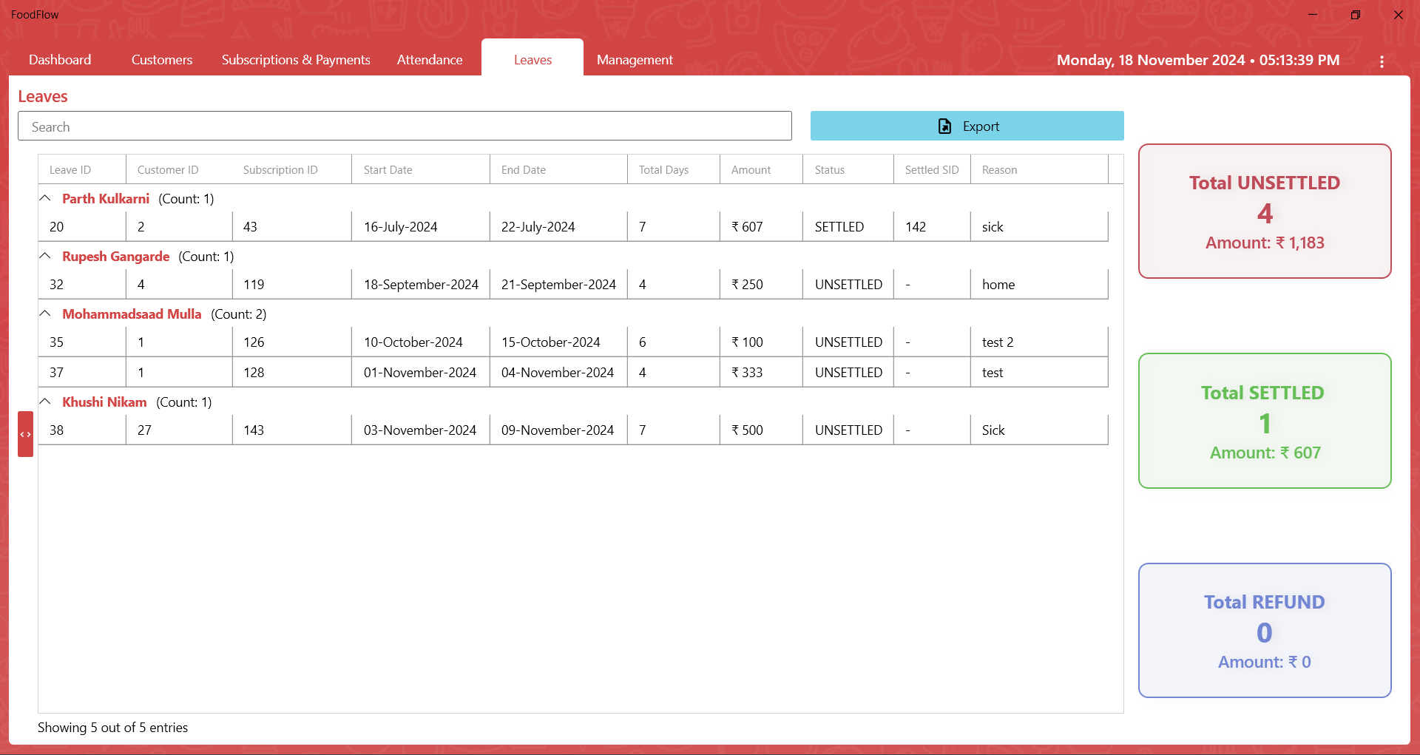Image resolution: width=1420 pixels, height=755 pixels.
Task: Sort by the Start Date column header
Action: click(x=421, y=169)
